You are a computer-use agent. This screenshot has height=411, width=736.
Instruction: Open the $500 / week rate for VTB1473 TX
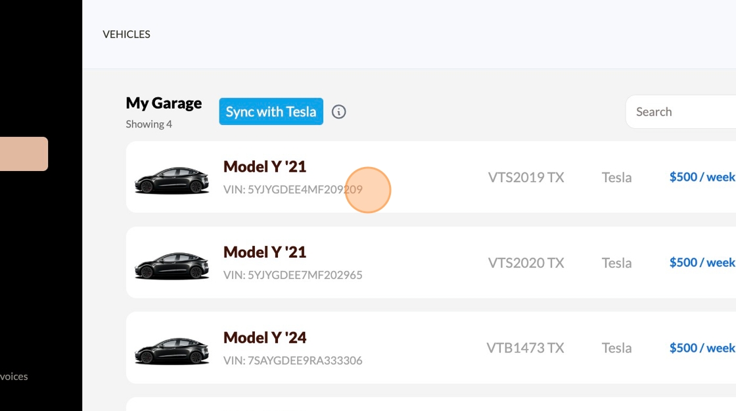click(702, 348)
